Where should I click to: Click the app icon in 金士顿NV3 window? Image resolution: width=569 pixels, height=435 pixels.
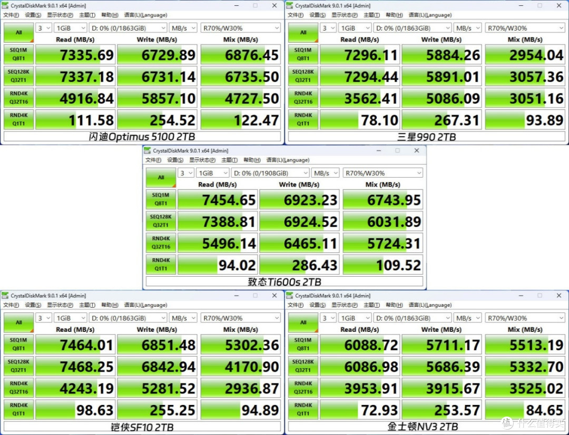[290, 296]
